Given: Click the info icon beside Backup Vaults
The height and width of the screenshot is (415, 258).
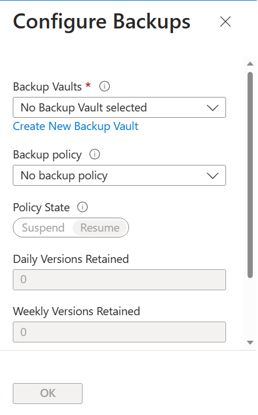Looking at the screenshot, I should pos(105,86).
